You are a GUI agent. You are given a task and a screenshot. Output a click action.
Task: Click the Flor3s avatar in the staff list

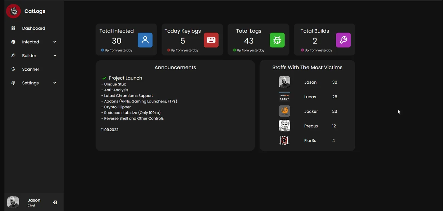click(x=284, y=140)
